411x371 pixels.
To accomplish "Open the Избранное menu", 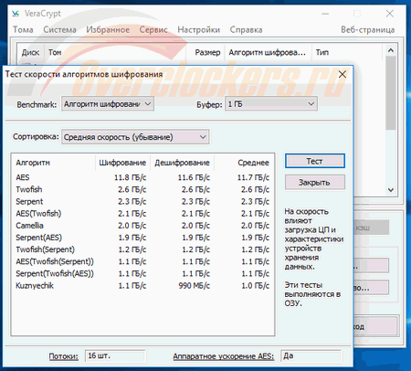I will [x=108, y=30].
